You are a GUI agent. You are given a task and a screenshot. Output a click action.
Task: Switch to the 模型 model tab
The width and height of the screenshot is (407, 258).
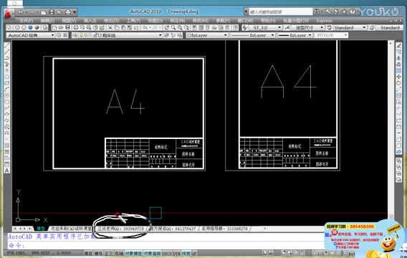point(41,229)
